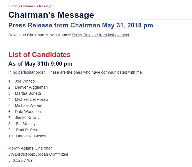Select candidate Bill Stanley in list
192x167 pixels.
pyautogui.click(x=26, y=124)
